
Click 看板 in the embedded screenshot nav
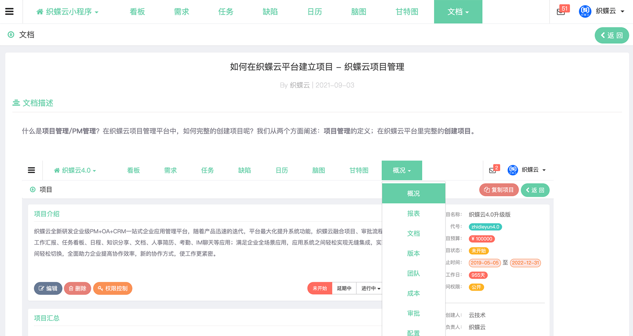pos(133,170)
